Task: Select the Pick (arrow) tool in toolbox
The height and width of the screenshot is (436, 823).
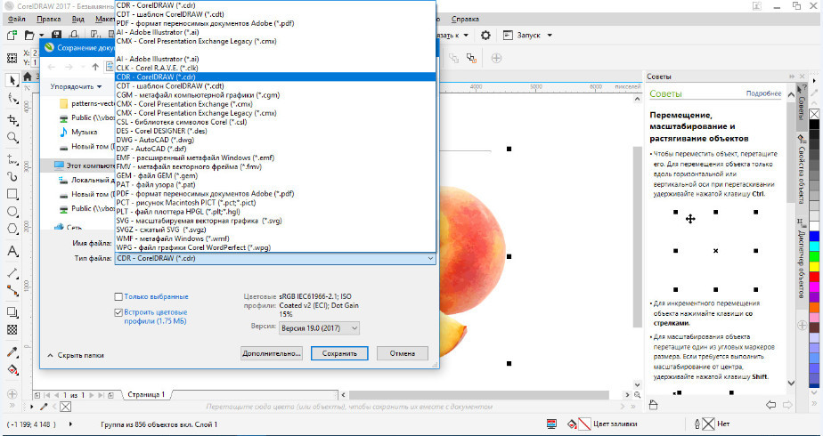Action: (12, 80)
